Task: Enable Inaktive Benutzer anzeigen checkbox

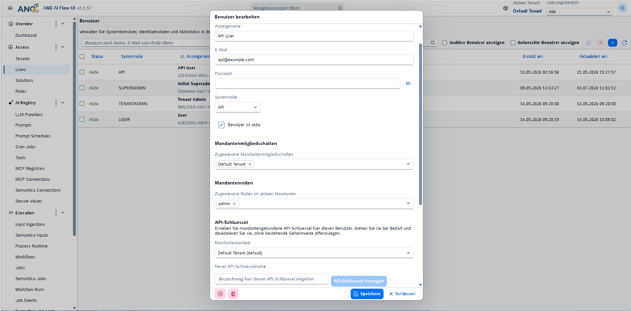Action: (445, 43)
